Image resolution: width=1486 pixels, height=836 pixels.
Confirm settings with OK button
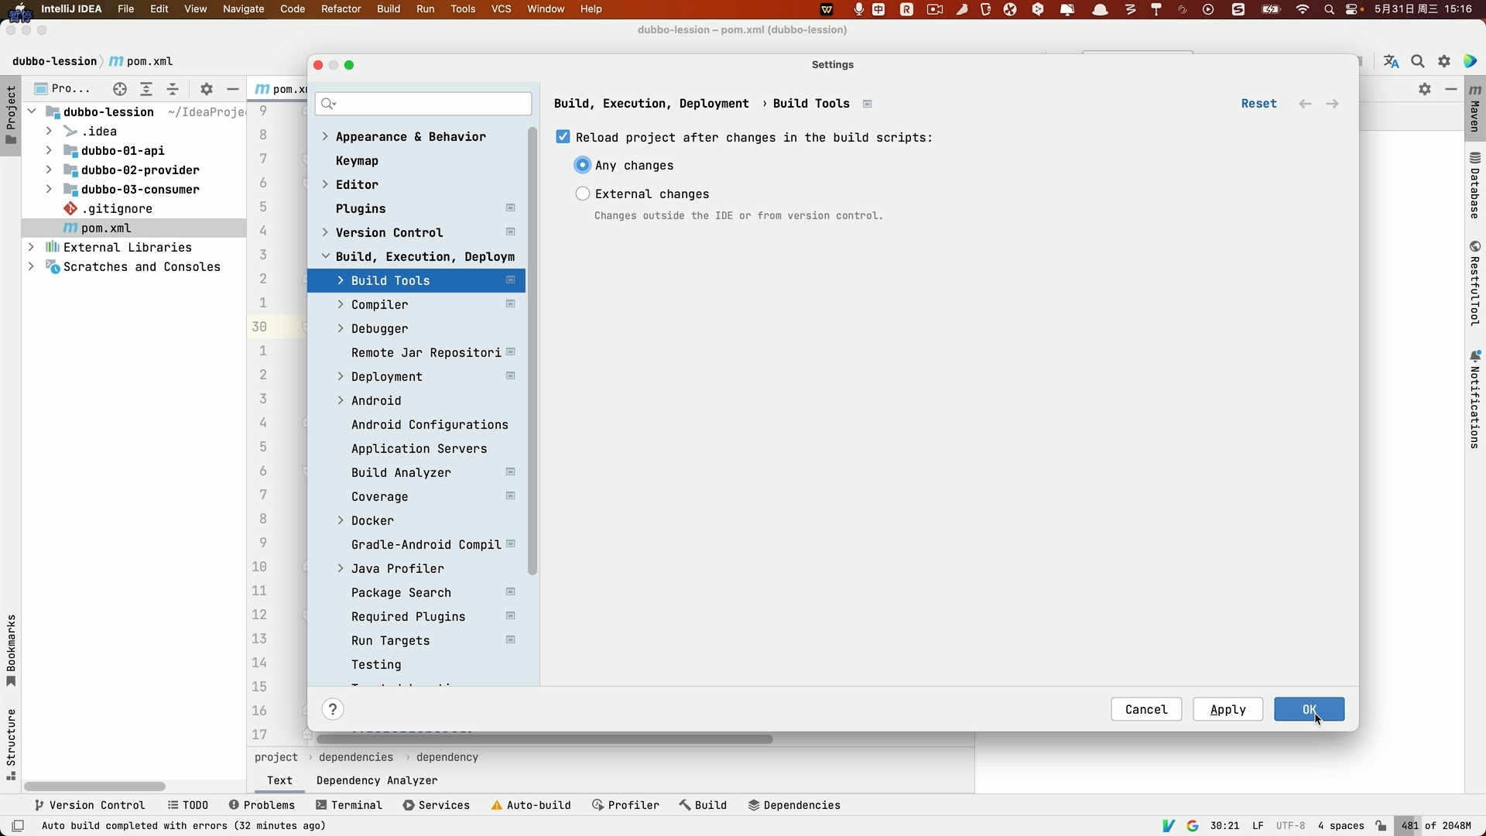click(1309, 710)
